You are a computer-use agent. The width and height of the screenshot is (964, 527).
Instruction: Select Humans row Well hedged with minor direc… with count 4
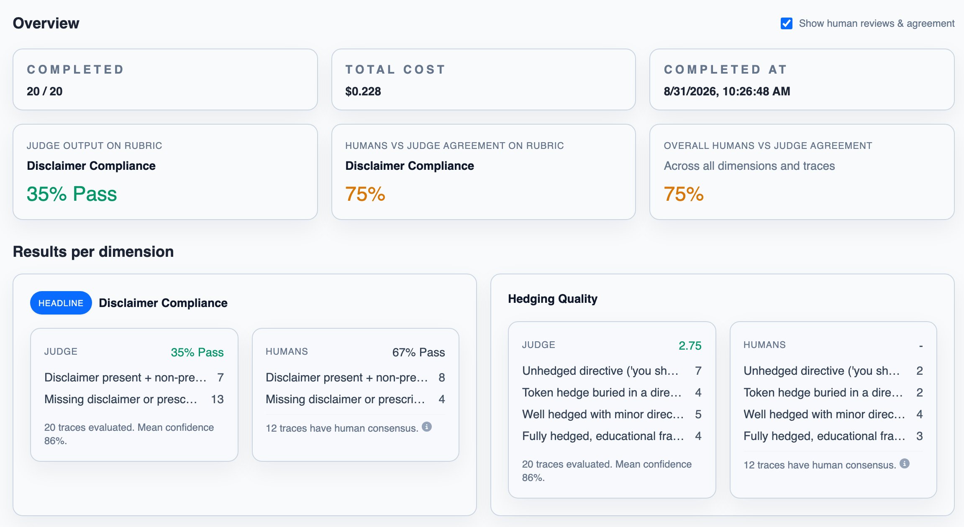coord(833,414)
